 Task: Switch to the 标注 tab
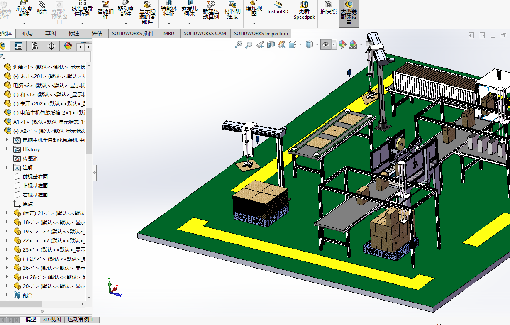(x=74, y=34)
